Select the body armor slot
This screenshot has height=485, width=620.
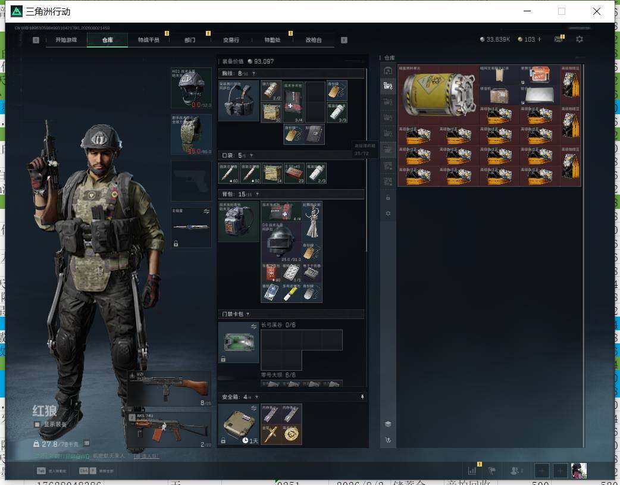pyautogui.click(x=192, y=134)
